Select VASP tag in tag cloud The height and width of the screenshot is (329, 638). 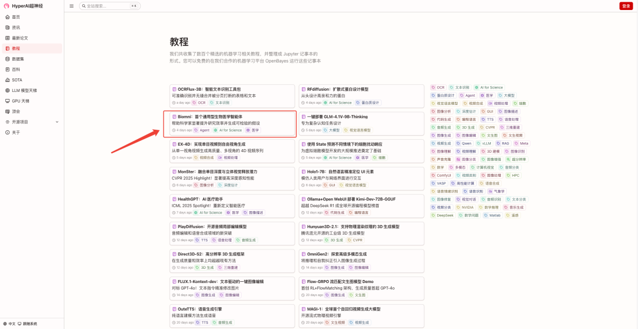pos(439,183)
